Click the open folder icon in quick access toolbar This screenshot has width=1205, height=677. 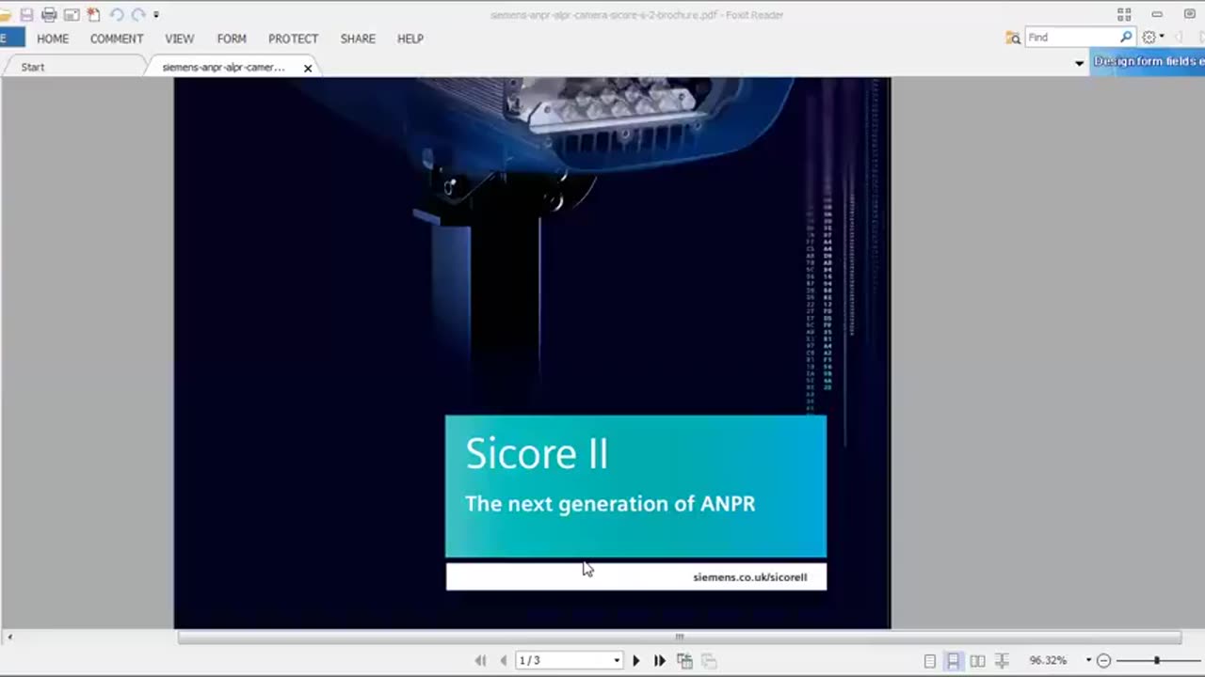tap(5, 14)
